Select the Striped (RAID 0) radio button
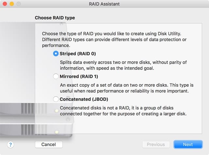This screenshot has width=209, height=155. click(x=56, y=54)
